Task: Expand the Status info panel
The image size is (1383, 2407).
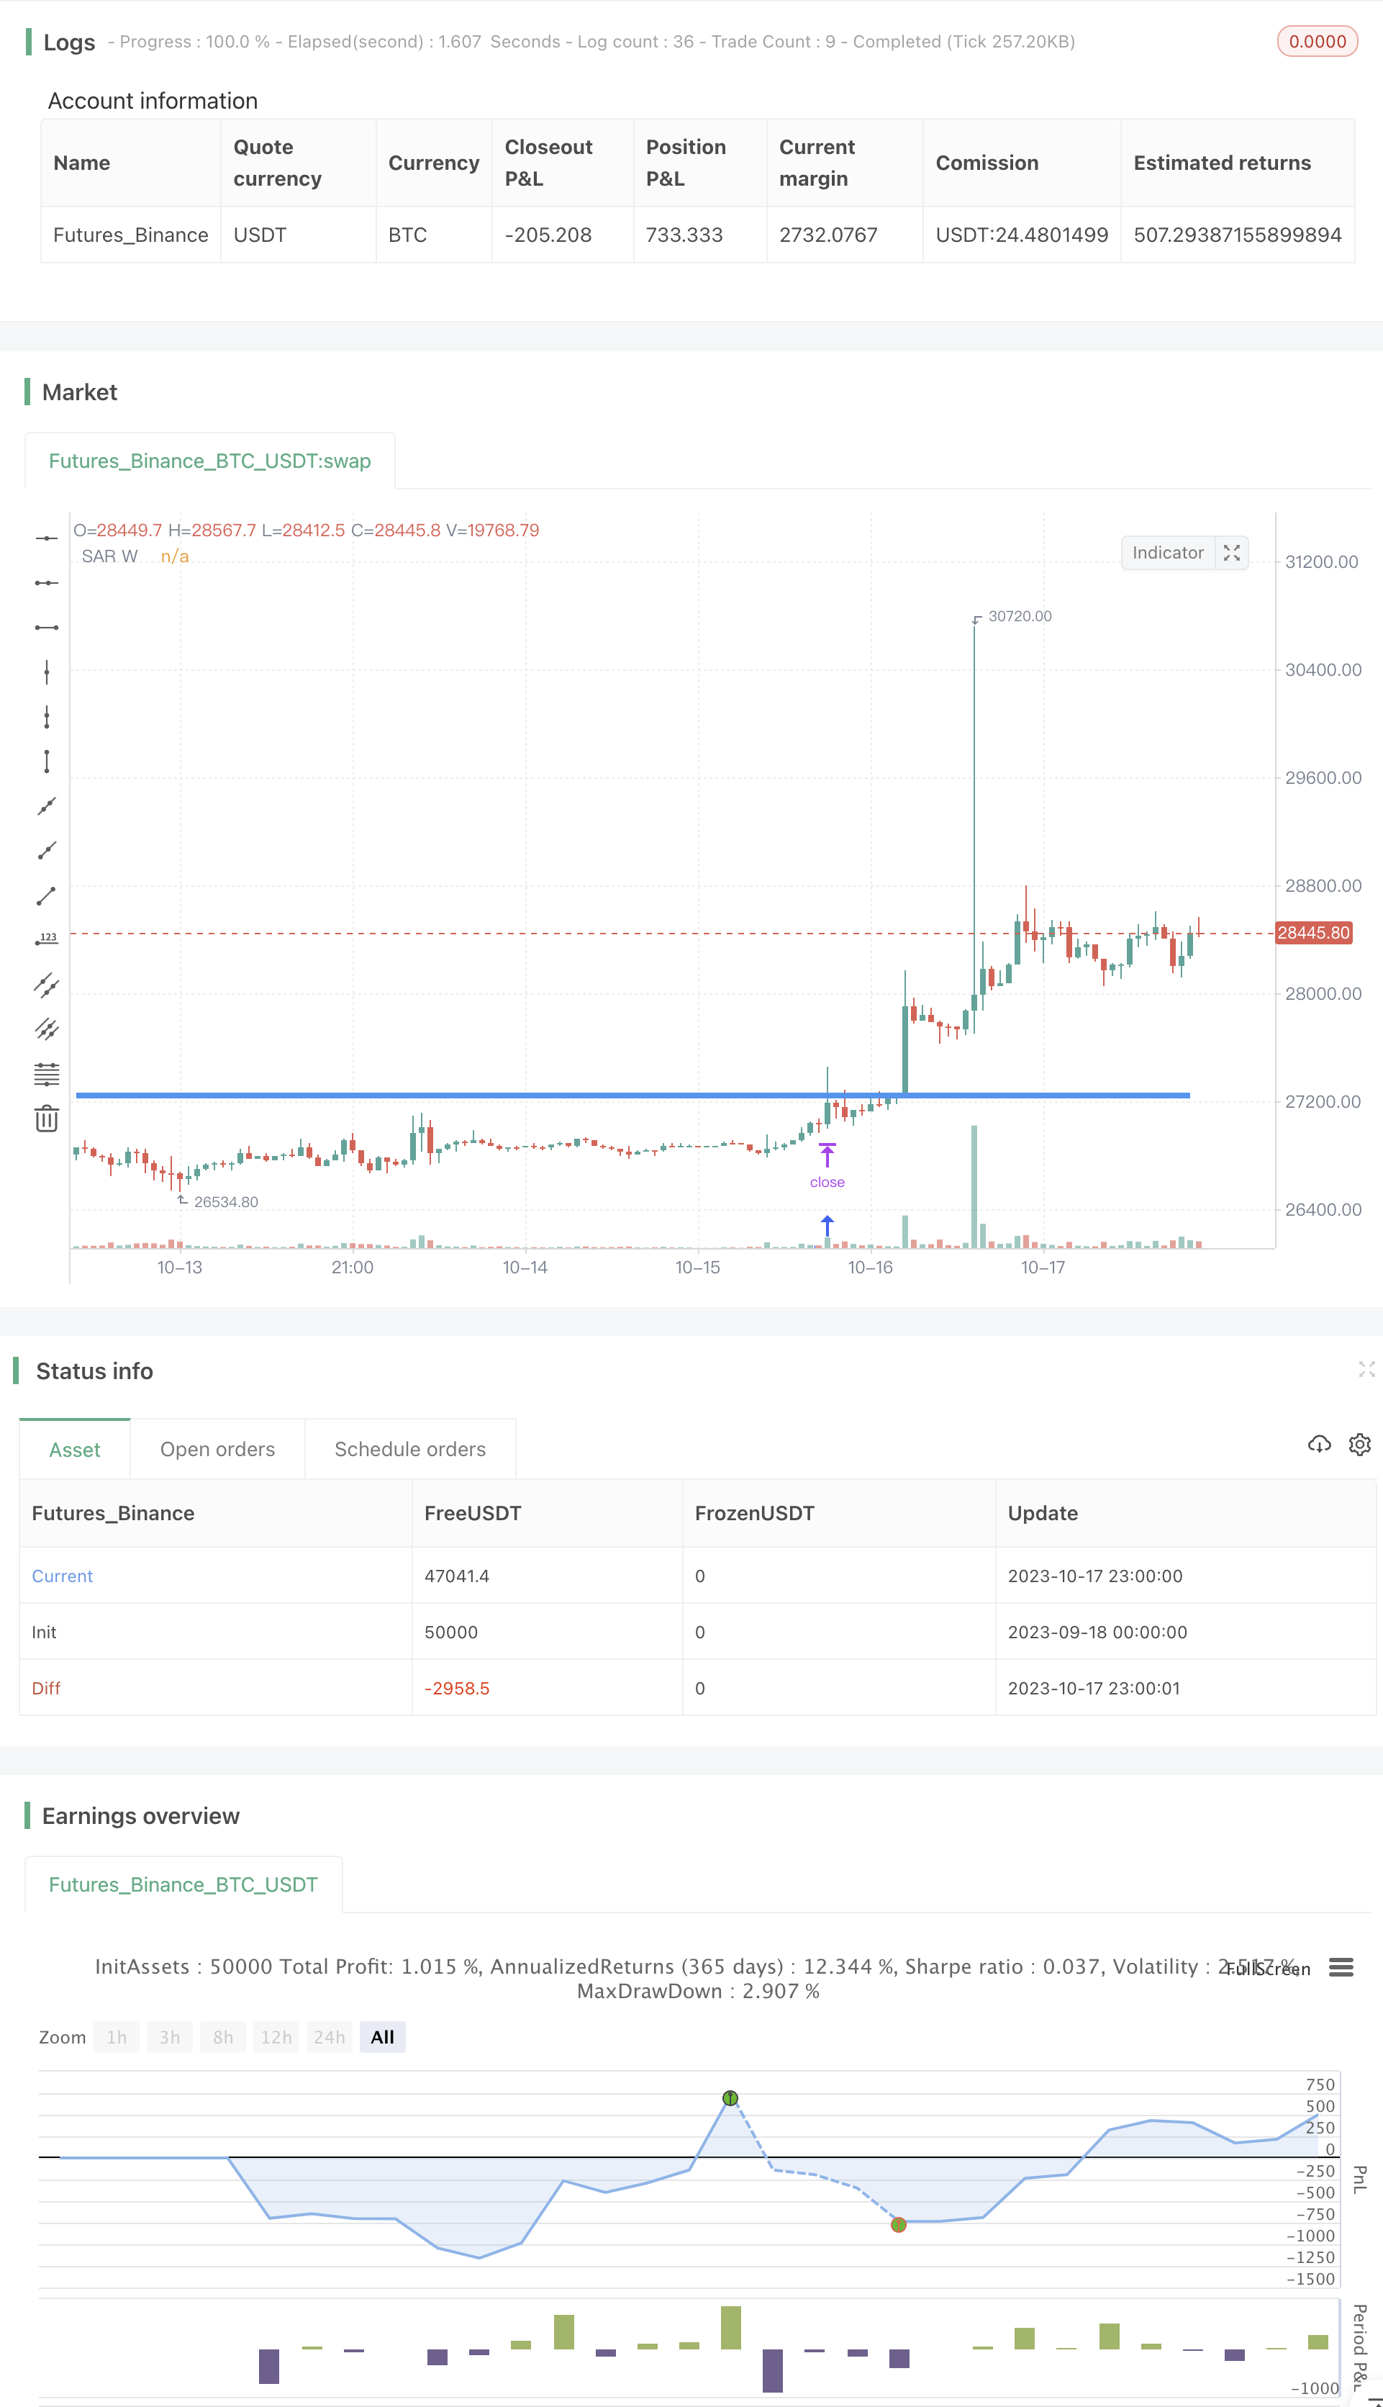Action: click(x=1366, y=1369)
